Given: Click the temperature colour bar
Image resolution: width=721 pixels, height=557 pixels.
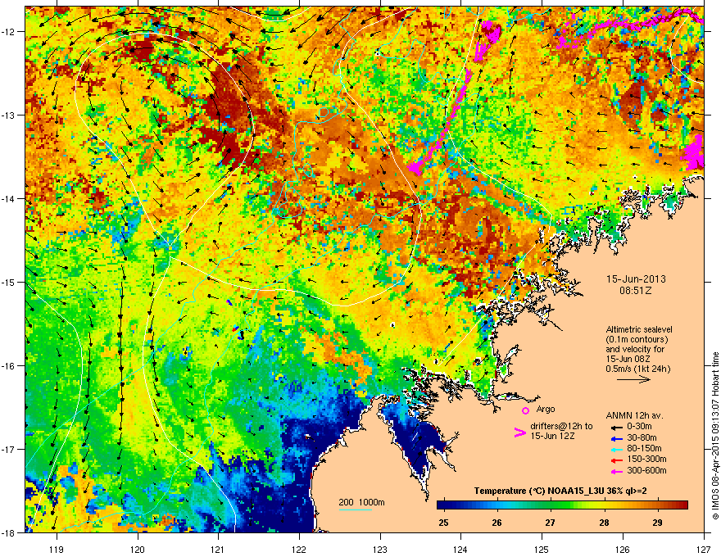Looking at the screenshot, I should [x=562, y=505].
